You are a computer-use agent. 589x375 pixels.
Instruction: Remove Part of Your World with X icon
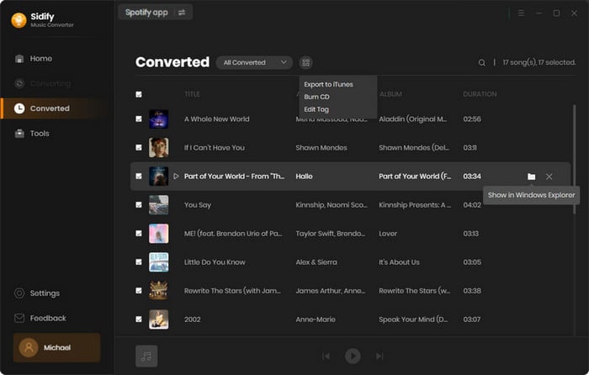pyautogui.click(x=549, y=177)
